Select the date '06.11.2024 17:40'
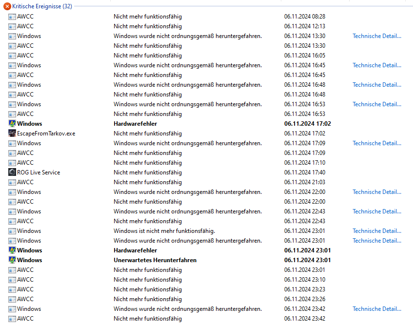This screenshot has width=413, height=325. pyautogui.click(x=305, y=172)
